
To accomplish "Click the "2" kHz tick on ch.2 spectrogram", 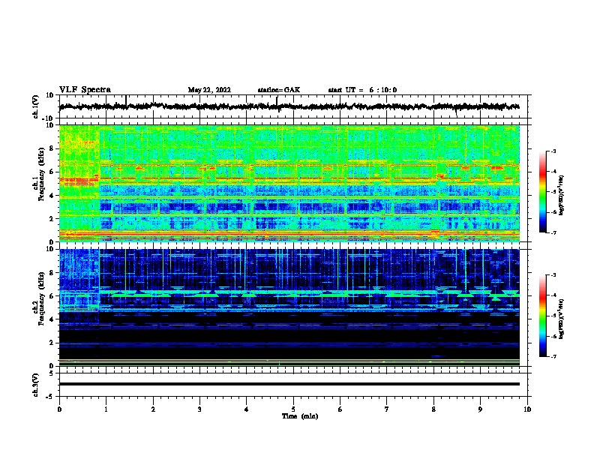I will coord(52,343).
